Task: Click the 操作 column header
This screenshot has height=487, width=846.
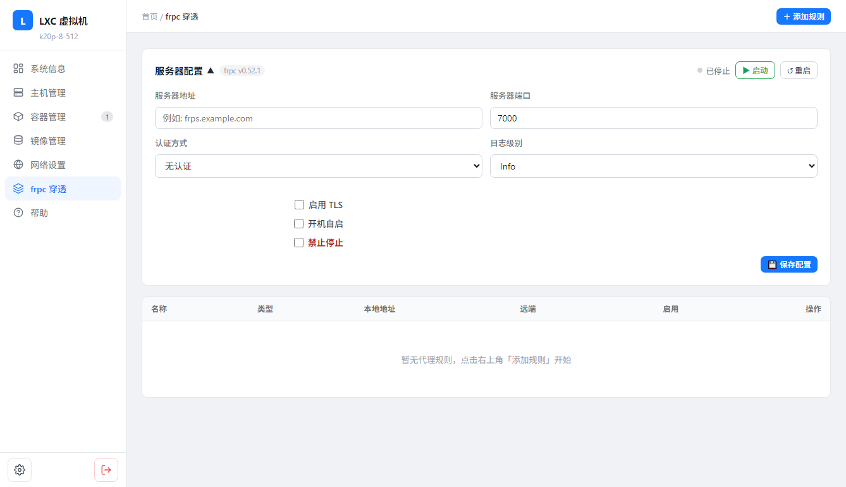Action: pos(813,309)
